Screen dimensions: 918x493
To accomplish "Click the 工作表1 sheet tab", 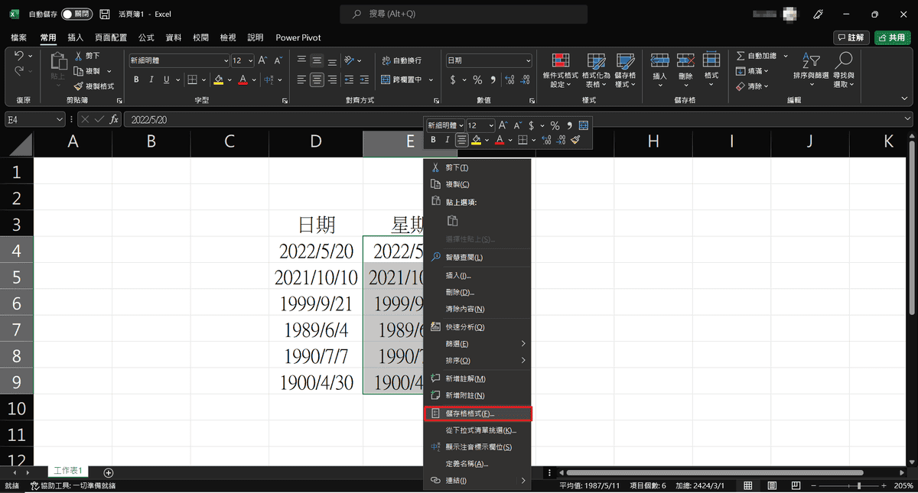I will pyautogui.click(x=68, y=471).
